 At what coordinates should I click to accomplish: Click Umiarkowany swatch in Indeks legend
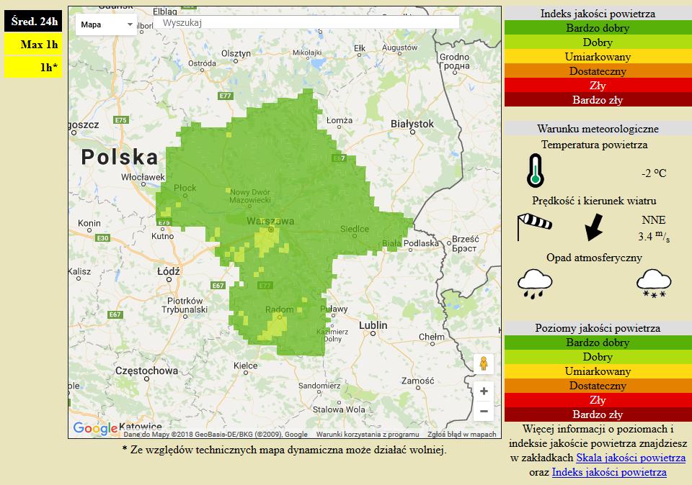coord(598,57)
